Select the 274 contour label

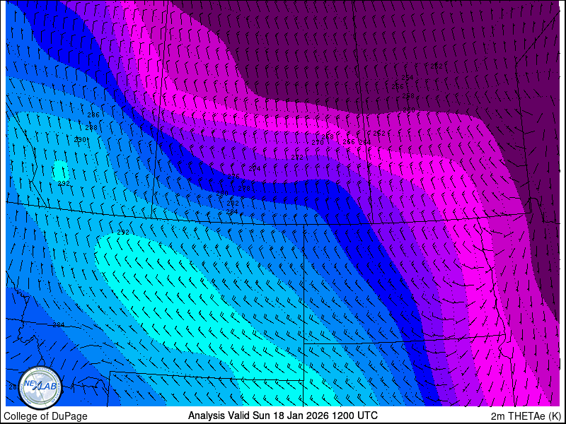pos(255,168)
